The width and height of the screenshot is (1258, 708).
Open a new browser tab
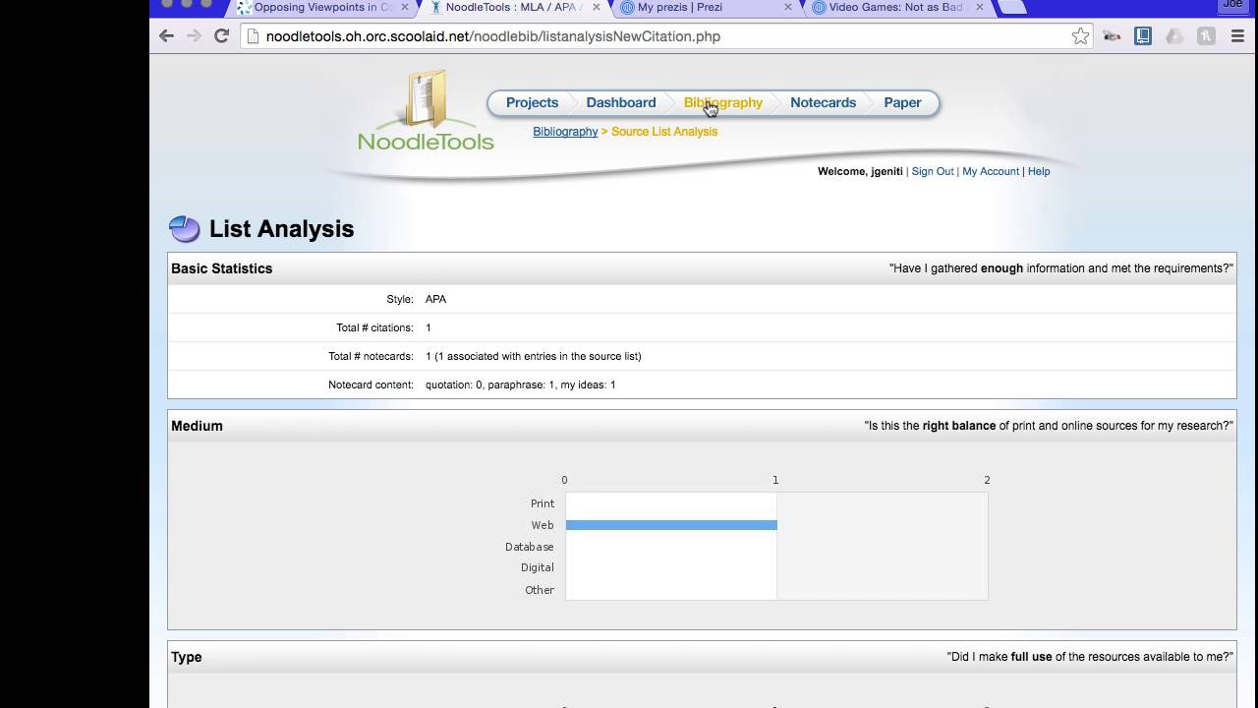tap(1012, 7)
